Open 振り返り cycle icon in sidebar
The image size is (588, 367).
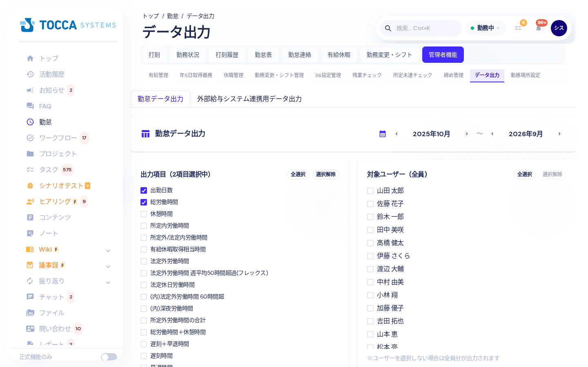point(30,281)
